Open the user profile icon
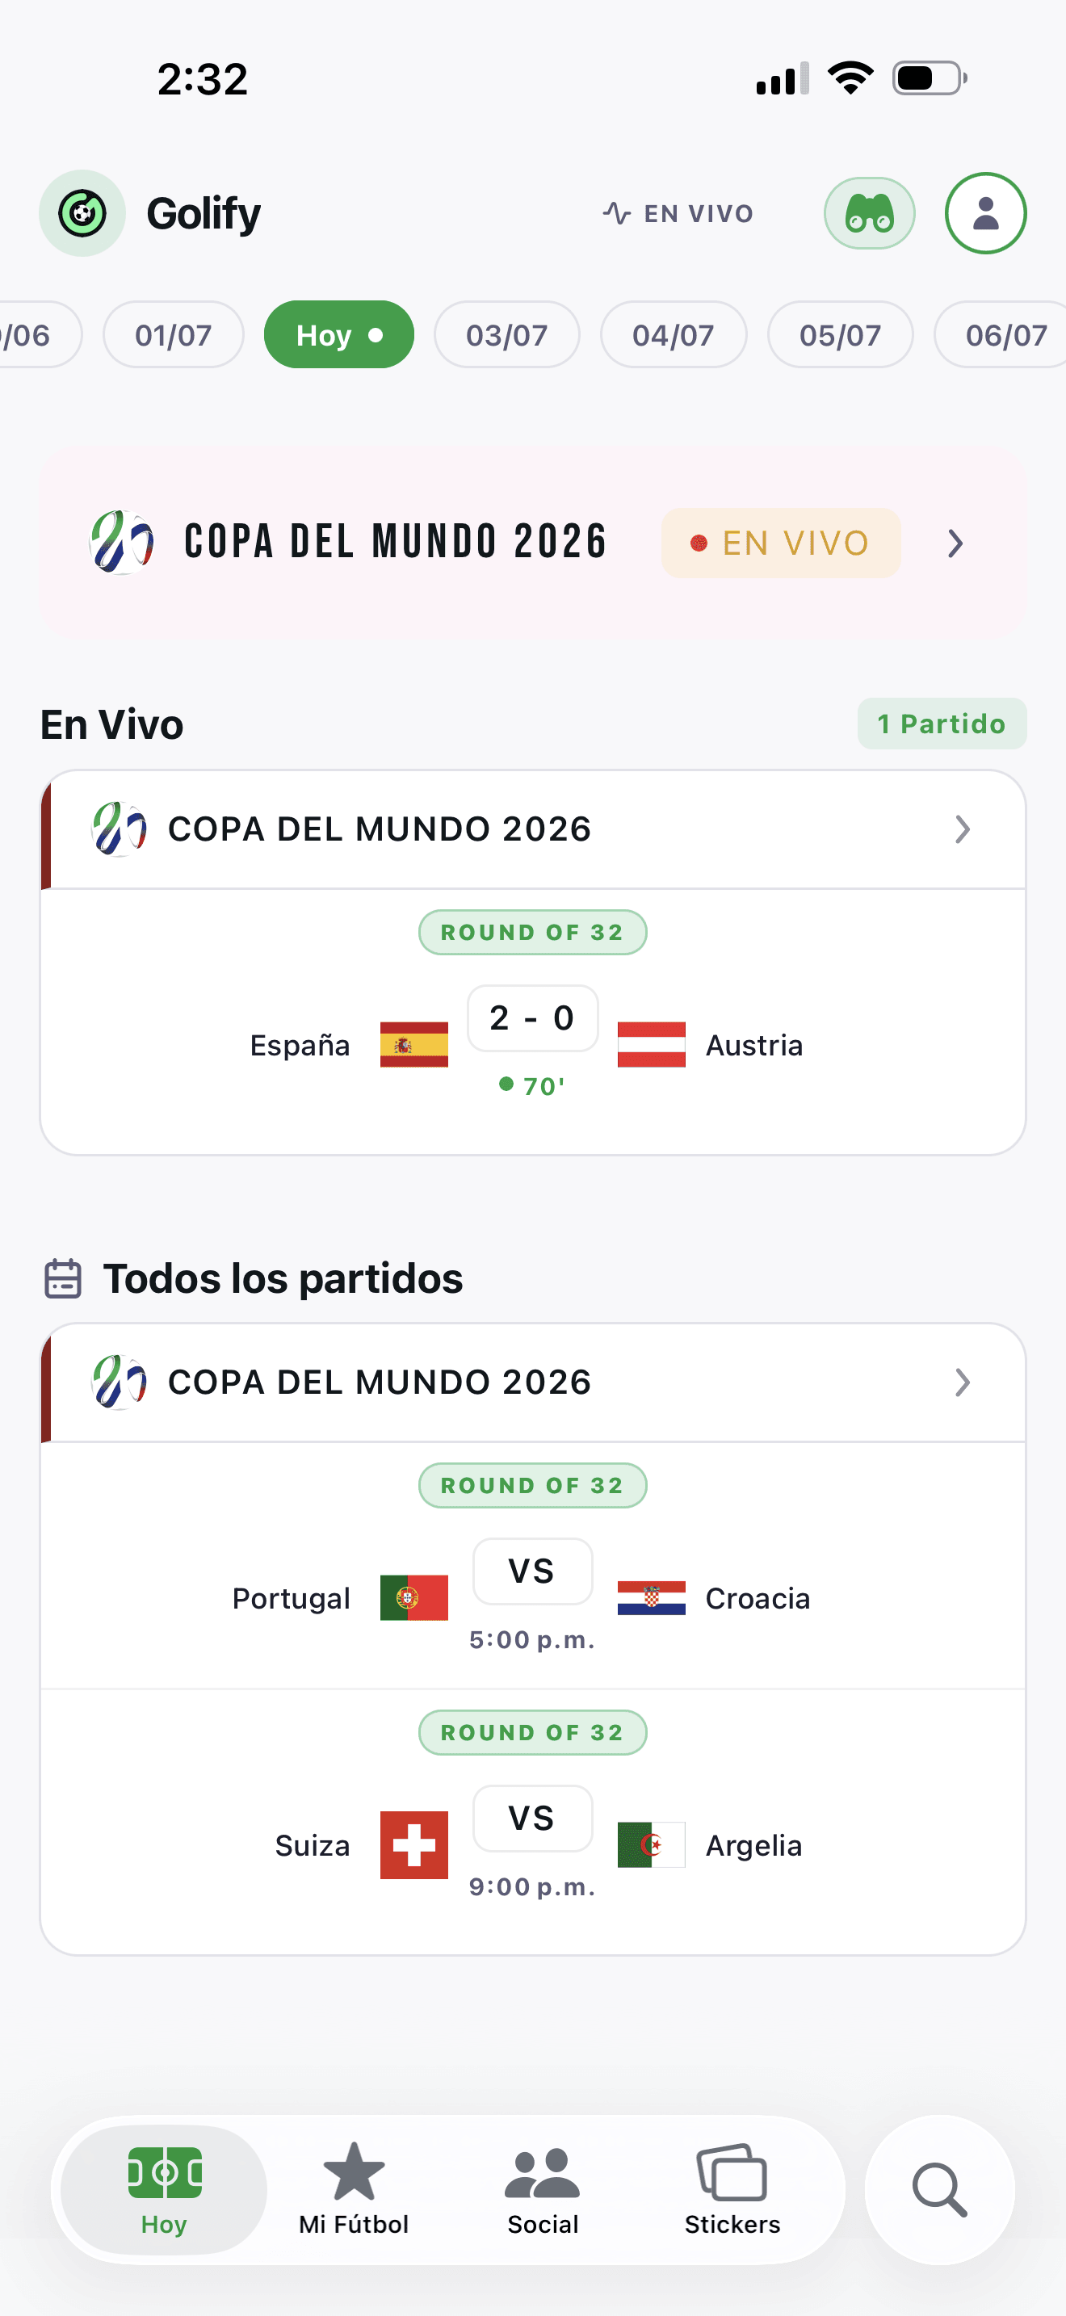 [x=985, y=213]
